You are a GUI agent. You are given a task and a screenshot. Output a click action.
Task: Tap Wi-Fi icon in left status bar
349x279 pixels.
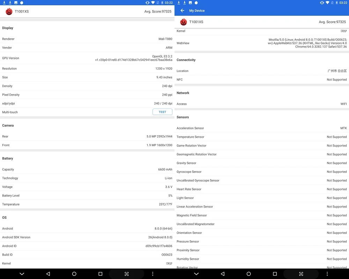point(153,3)
